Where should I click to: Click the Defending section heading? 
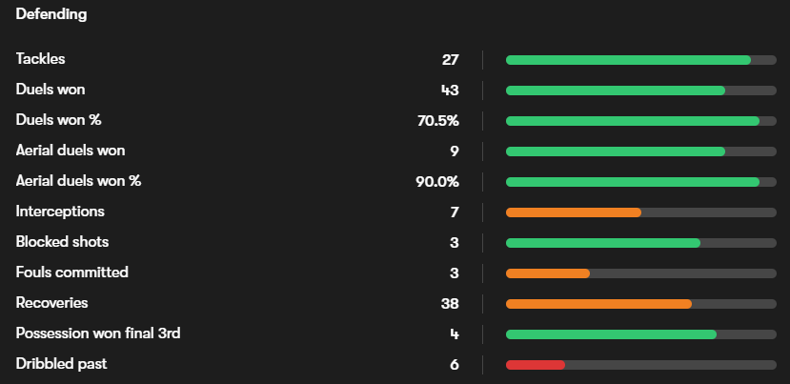[x=51, y=14]
